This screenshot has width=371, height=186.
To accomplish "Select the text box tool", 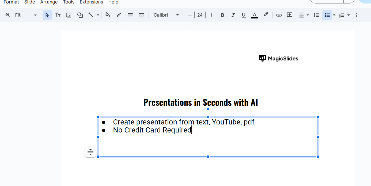I will [x=58, y=15].
